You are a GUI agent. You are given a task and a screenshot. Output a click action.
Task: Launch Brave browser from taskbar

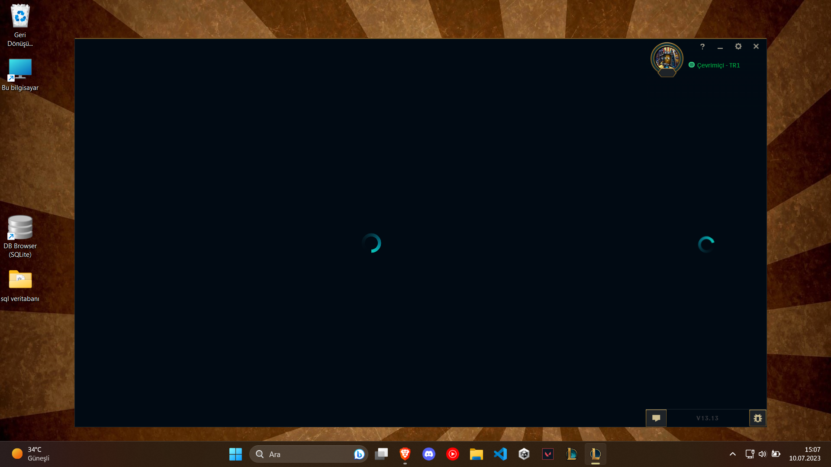pyautogui.click(x=405, y=454)
